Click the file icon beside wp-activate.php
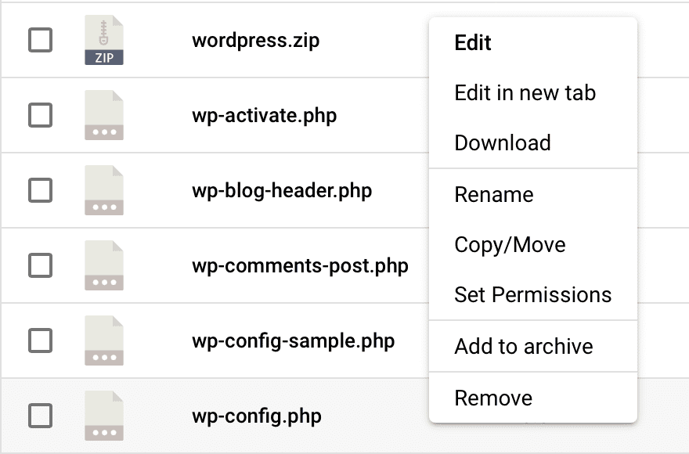Screen dimensions: 689x454 pyautogui.click(x=104, y=114)
